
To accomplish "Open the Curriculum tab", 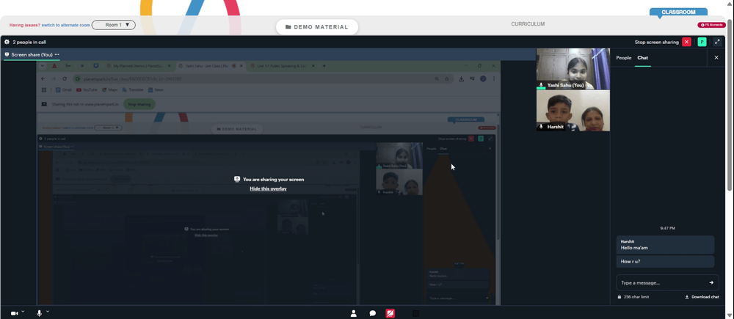I will click(528, 24).
